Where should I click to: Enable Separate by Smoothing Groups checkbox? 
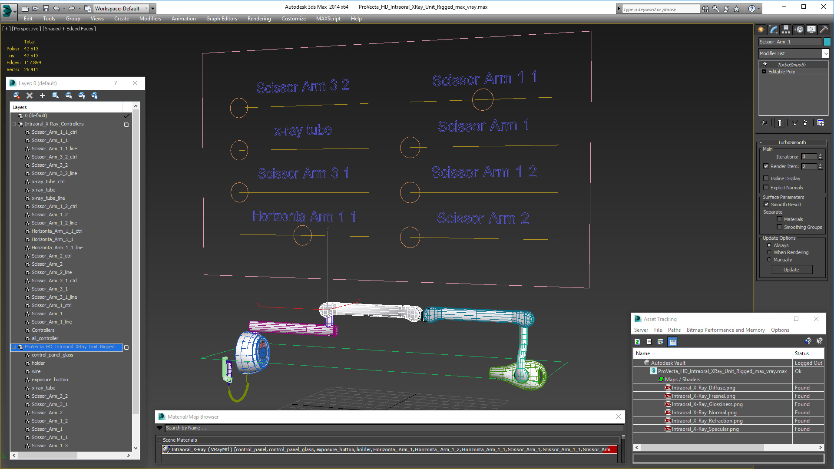coord(779,227)
